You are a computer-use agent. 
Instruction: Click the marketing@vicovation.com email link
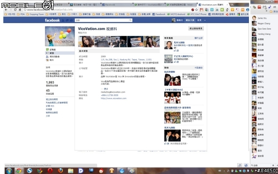pos(113,92)
